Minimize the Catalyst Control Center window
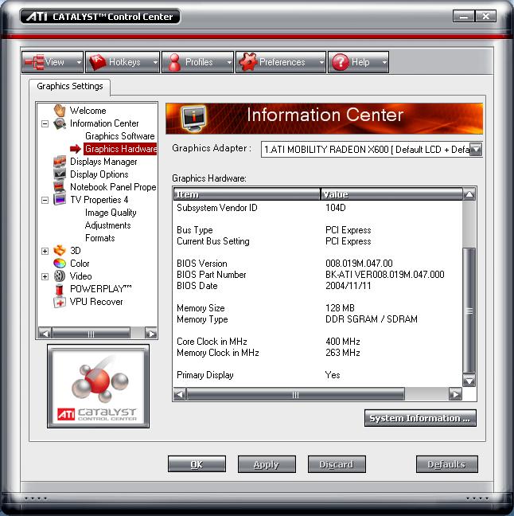514x516 pixels. click(x=464, y=16)
